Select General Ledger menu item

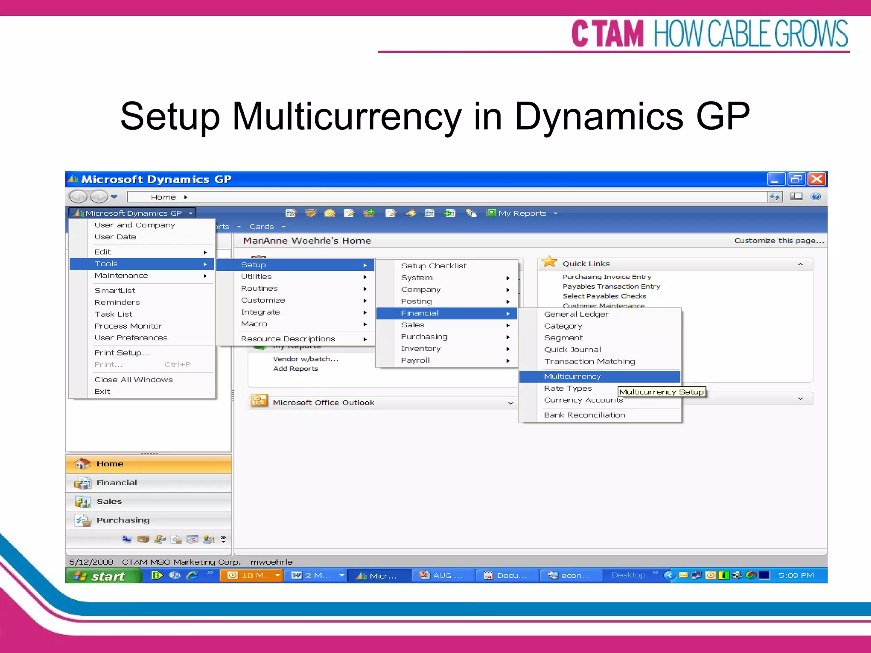(600, 314)
